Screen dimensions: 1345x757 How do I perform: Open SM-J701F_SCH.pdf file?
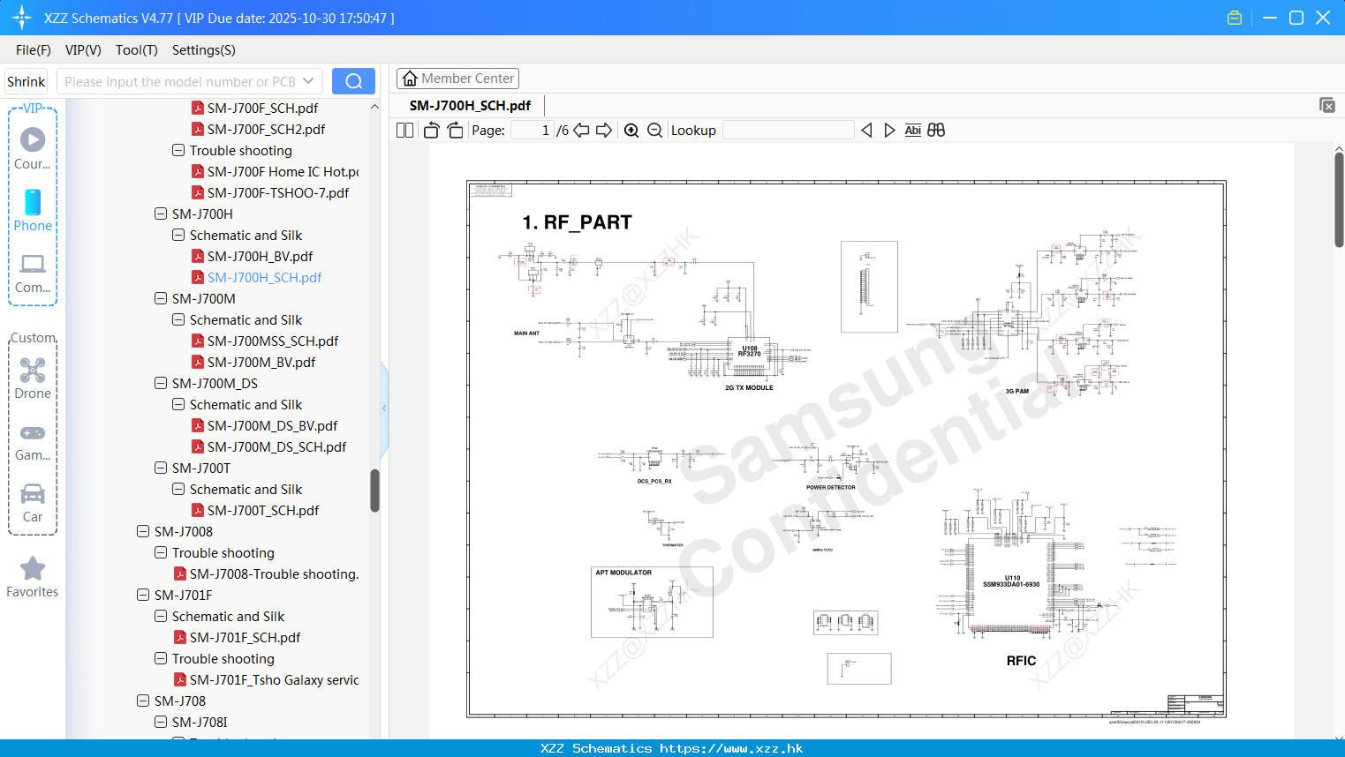245,638
